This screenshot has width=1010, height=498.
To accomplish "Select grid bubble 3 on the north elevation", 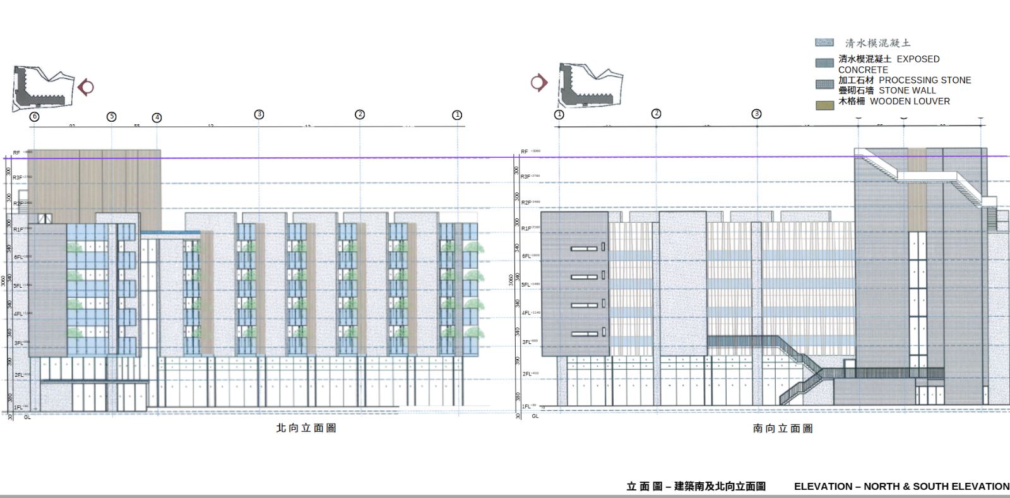I will click(x=259, y=114).
